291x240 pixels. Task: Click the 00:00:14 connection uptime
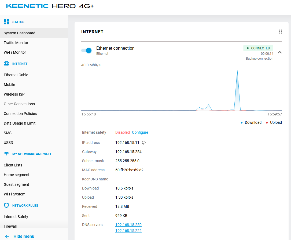pyautogui.click(x=267, y=53)
